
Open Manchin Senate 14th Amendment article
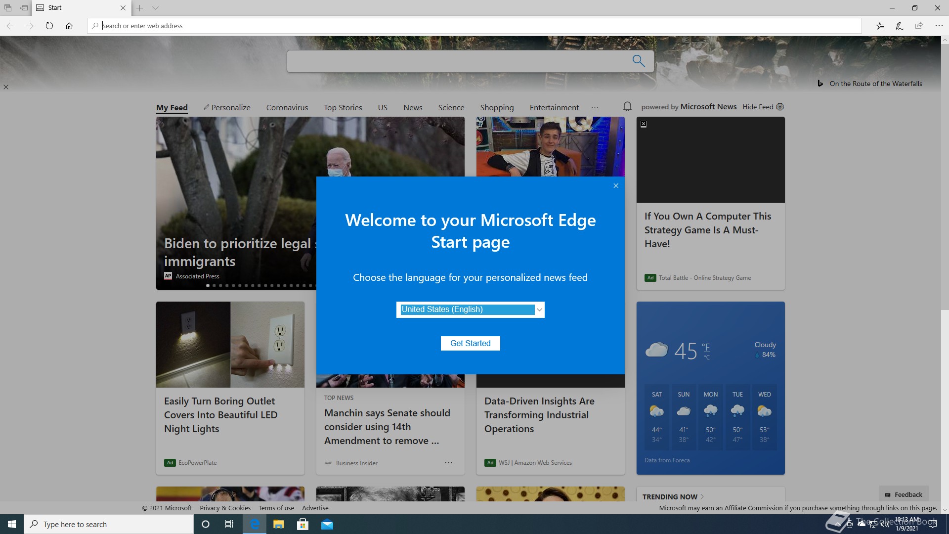click(387, 427)
